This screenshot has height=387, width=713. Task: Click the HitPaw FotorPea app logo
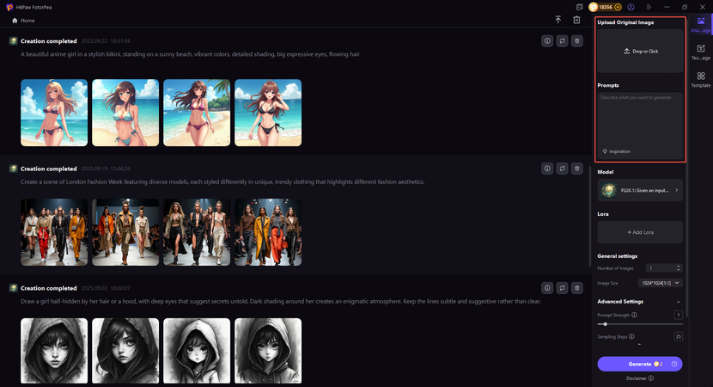(9, 7)
